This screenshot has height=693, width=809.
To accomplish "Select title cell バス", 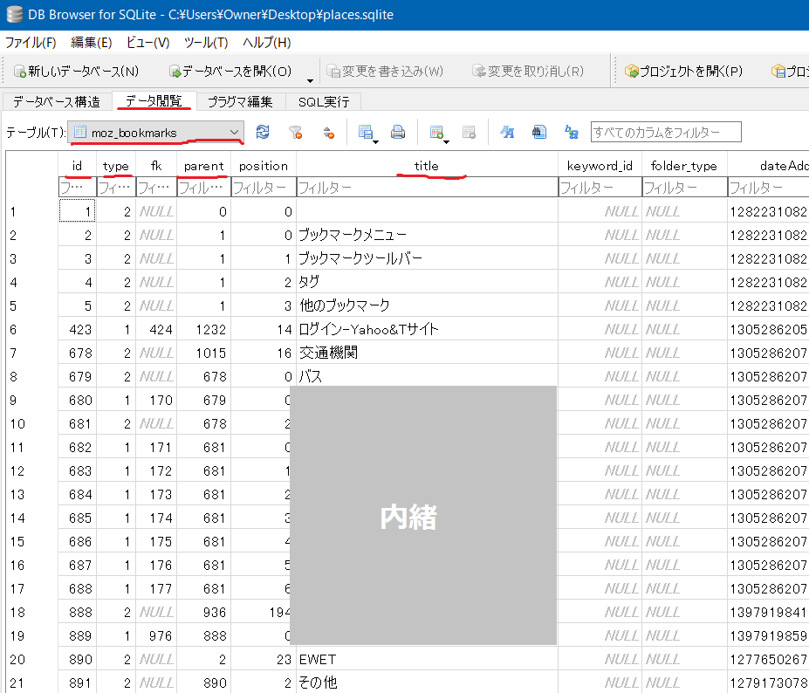I will coord(428,376).
